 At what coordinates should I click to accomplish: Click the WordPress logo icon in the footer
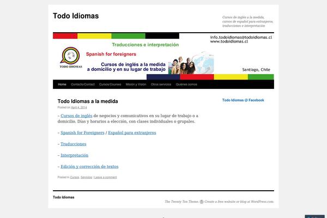(202, 202)
